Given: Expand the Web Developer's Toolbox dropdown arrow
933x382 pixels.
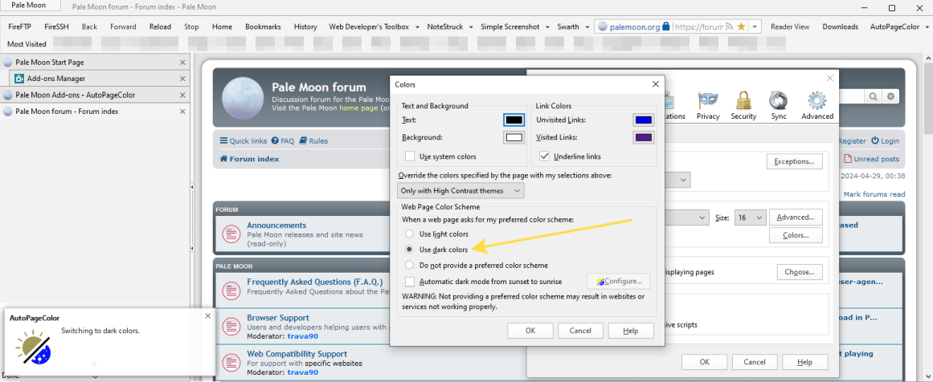Looking at the screenshot, I should tap(419, 26).
